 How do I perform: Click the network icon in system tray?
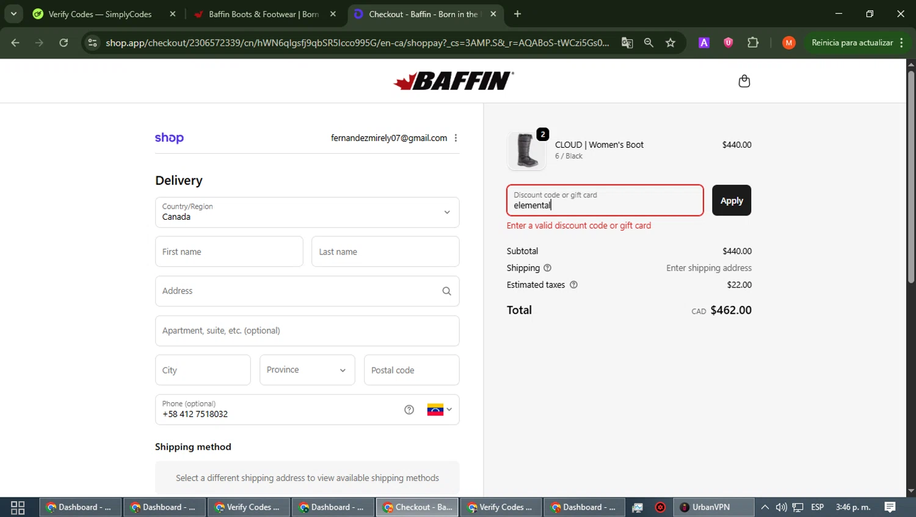(x=798, y=507)
